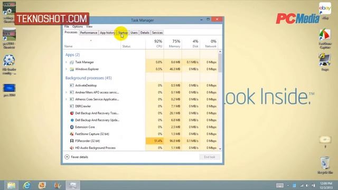Click Fewer details label
This screenshot has height=190, width=338.
79,157
